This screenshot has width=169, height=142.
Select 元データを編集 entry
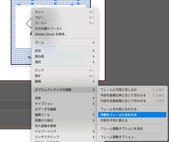pos(65,109)
